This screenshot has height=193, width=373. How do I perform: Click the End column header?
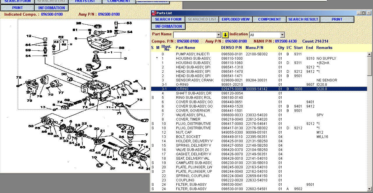[x=310, y=48]
